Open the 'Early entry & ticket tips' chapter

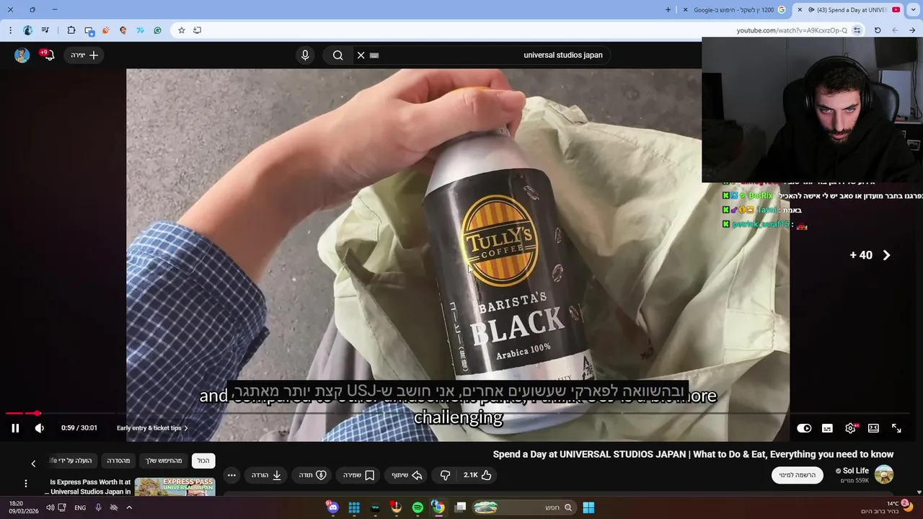pos(152,428)
